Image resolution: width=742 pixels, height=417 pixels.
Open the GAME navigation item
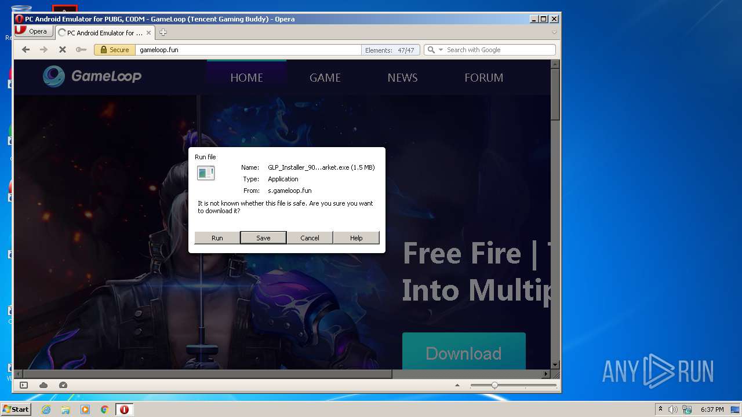pos(325,78)
